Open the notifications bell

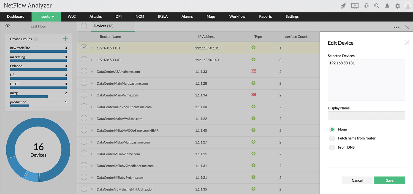point(387,6)
